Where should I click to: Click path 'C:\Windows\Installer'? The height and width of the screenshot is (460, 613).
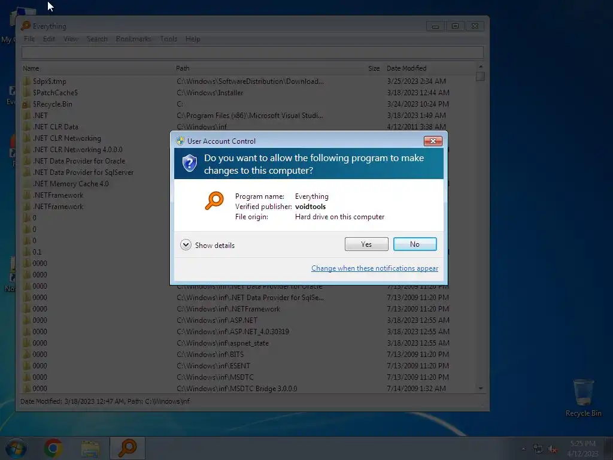tap(210, 93)
